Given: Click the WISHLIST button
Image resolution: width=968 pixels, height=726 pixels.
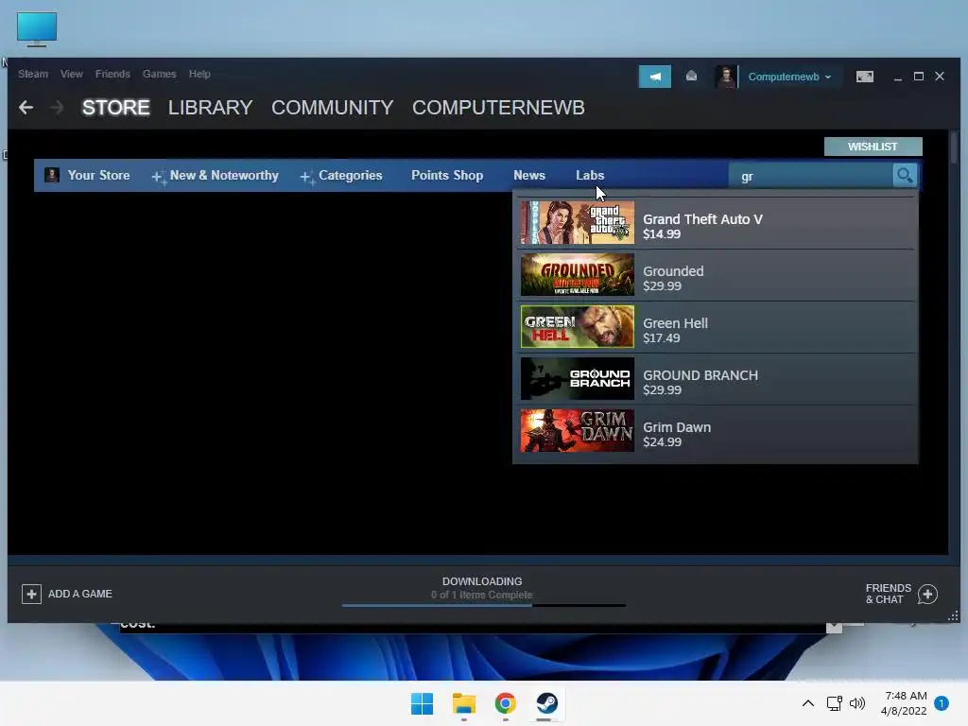Looking at the screenshot, I should pyautogui.click(x=873, y=147).
